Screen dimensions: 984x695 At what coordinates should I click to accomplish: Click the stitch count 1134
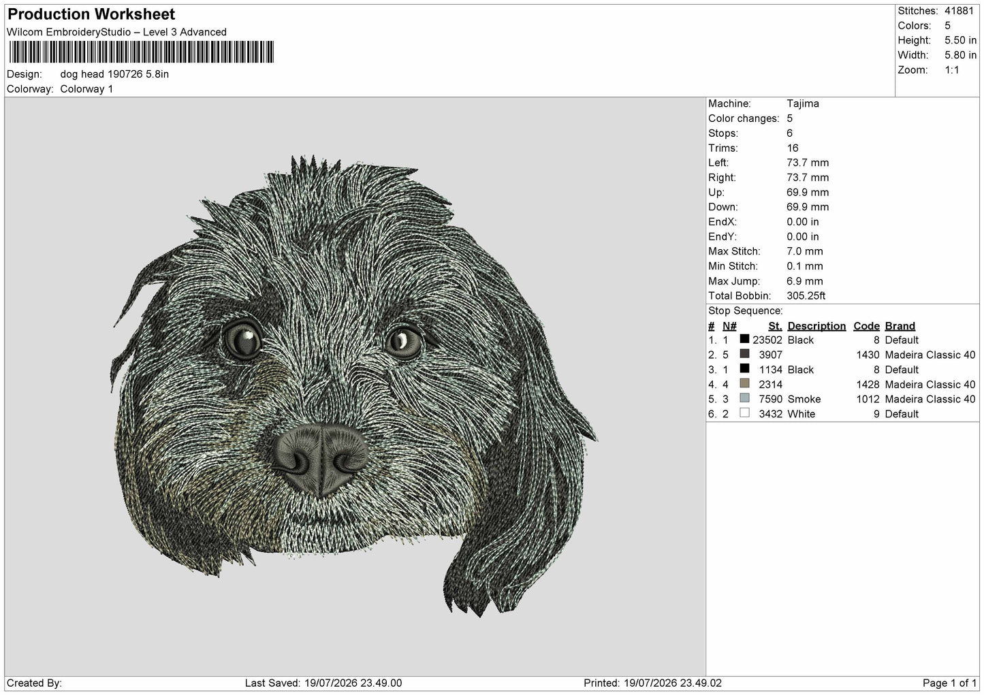point(771,370)
